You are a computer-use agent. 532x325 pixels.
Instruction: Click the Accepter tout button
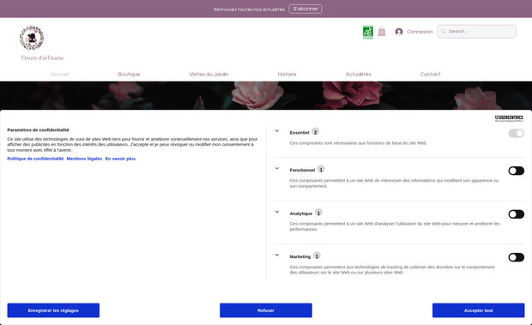pos(479,310)
